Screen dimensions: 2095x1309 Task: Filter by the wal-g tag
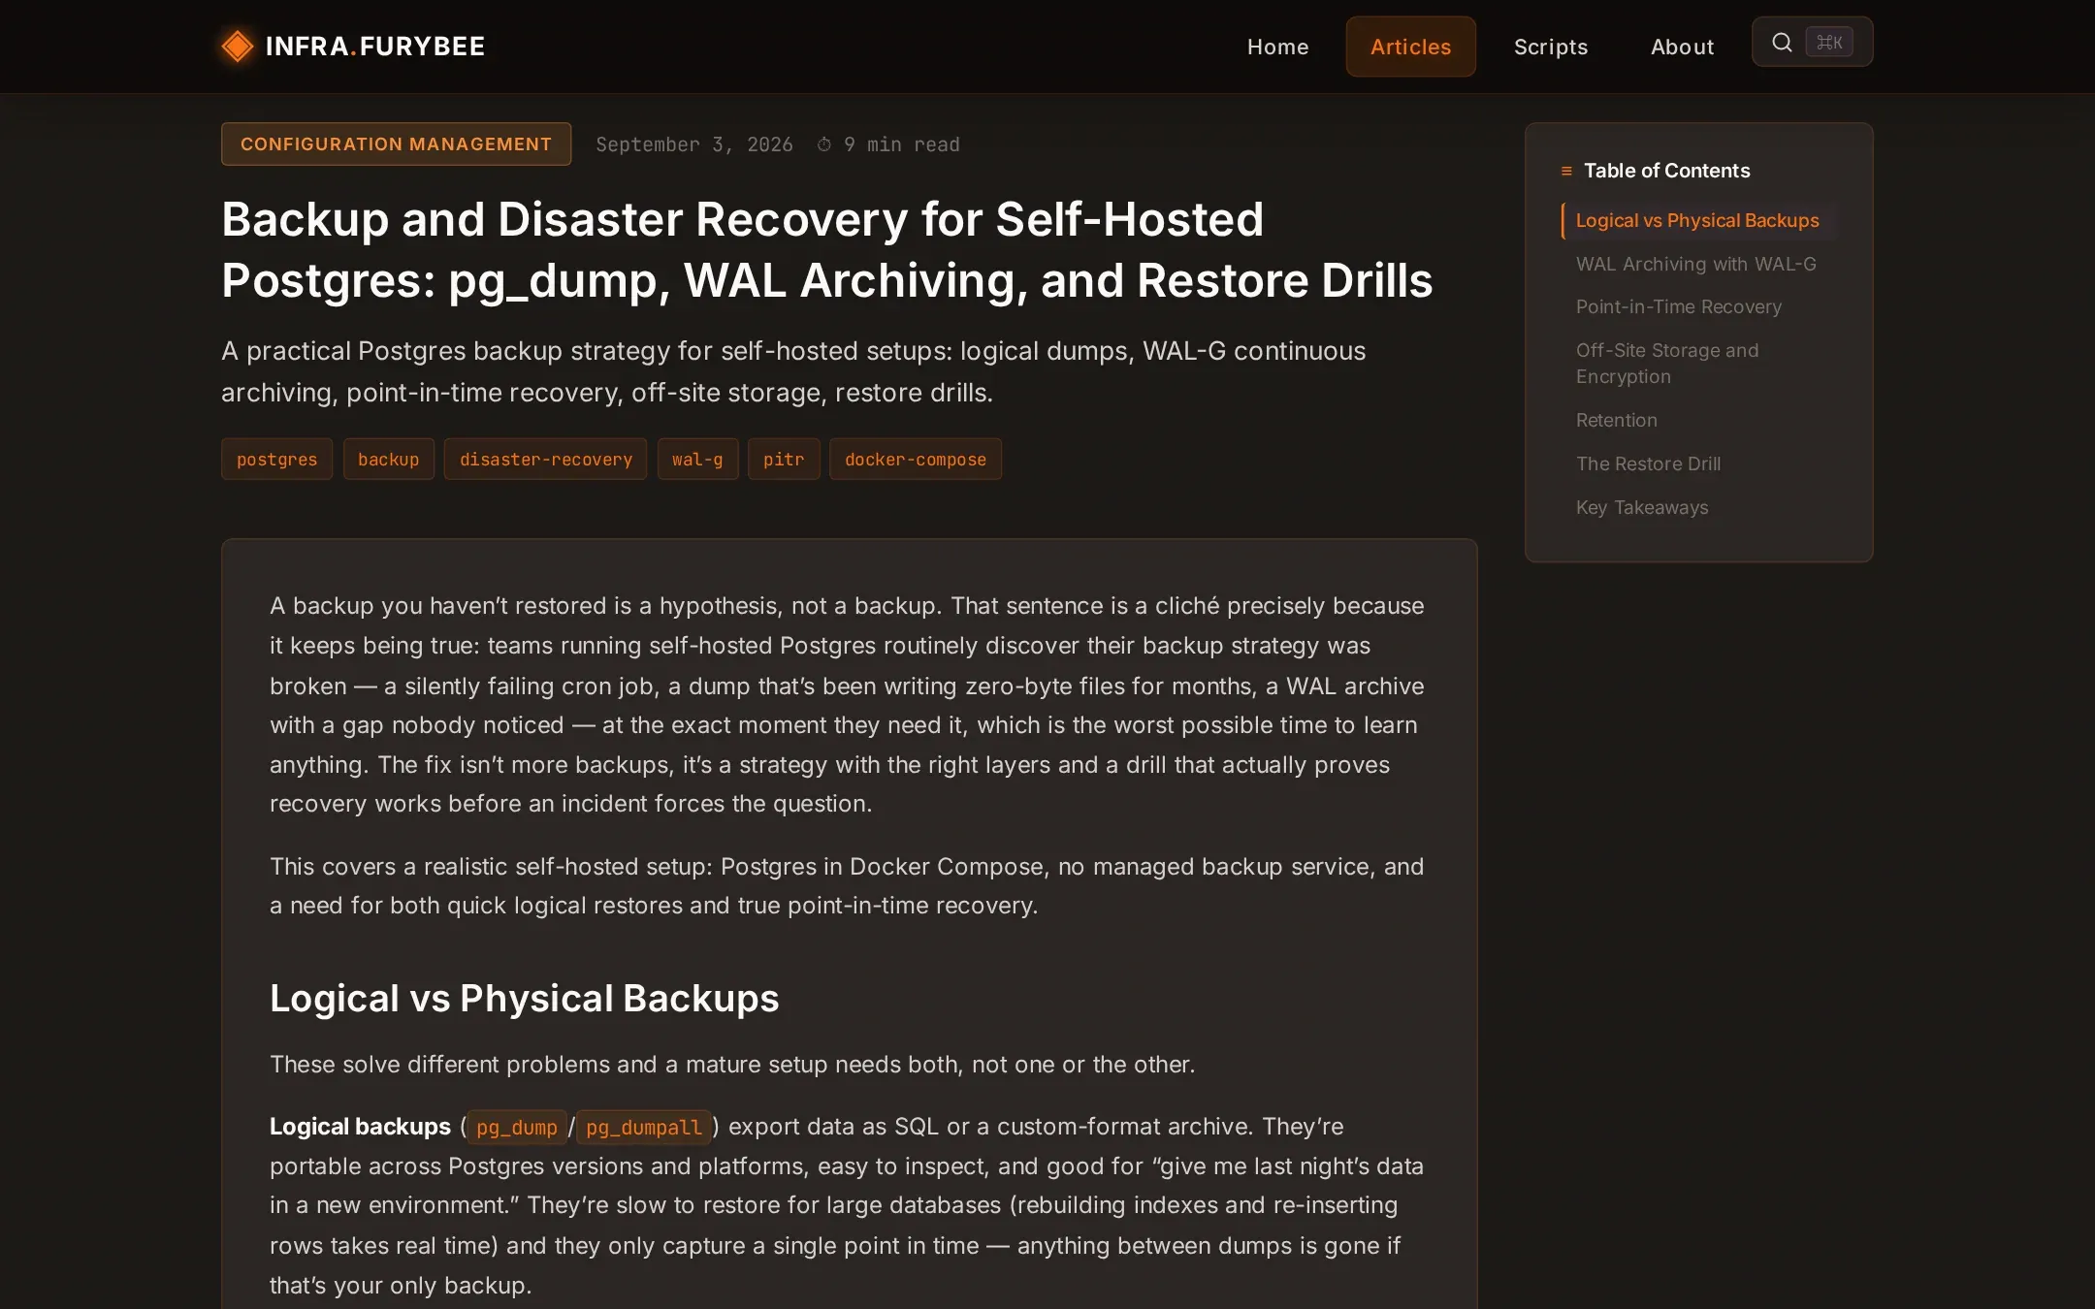point(697,460)
